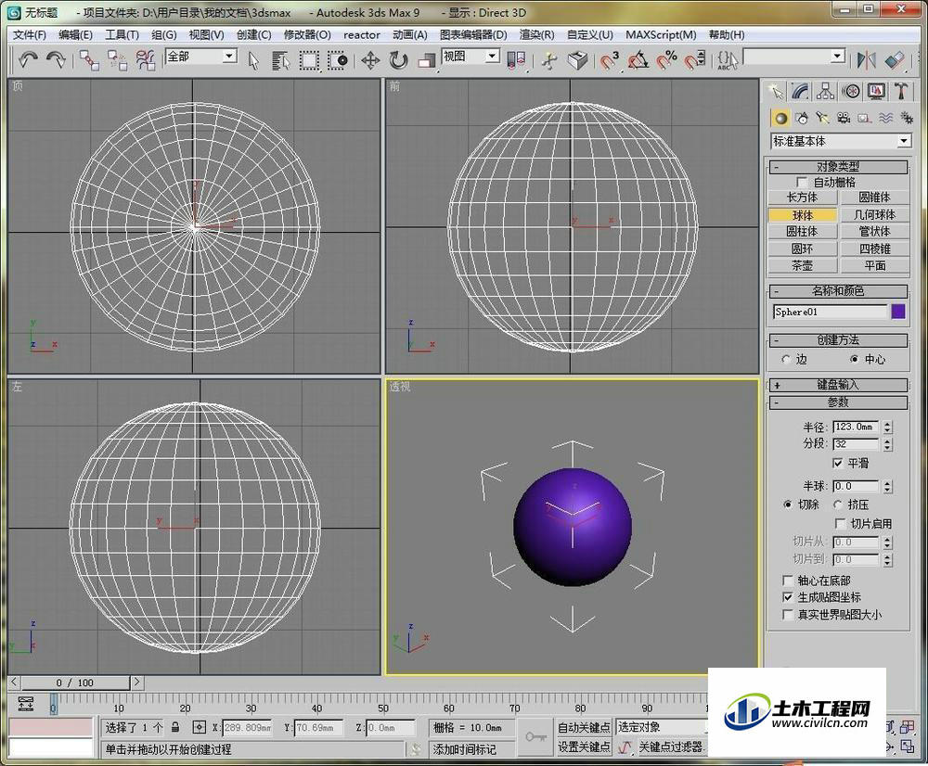
Task: Activate the Select and Move tool
Action: (370, 60)
